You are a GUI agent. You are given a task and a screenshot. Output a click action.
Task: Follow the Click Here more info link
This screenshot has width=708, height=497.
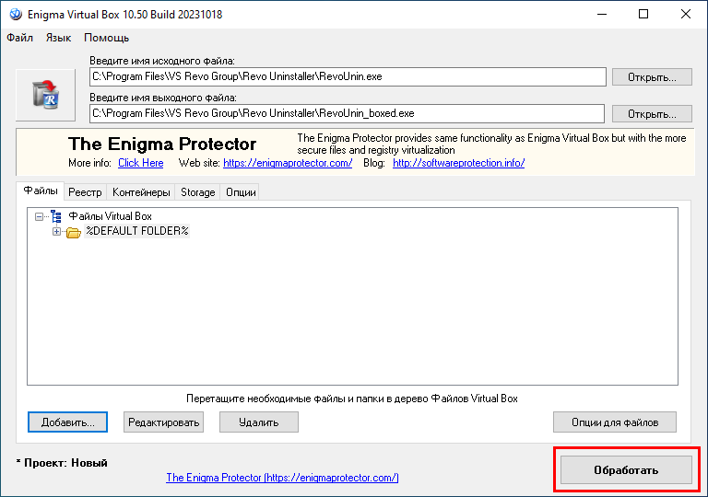pyautogui.click(x=141, y=163)
